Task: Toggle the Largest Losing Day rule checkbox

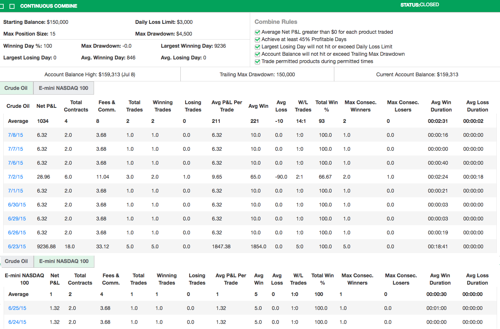Action: coord(257,47)
